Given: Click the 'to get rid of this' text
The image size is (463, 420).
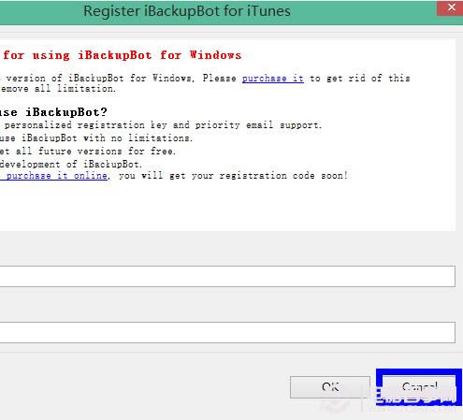Looking at the screenshot, I should pos(360,78).
